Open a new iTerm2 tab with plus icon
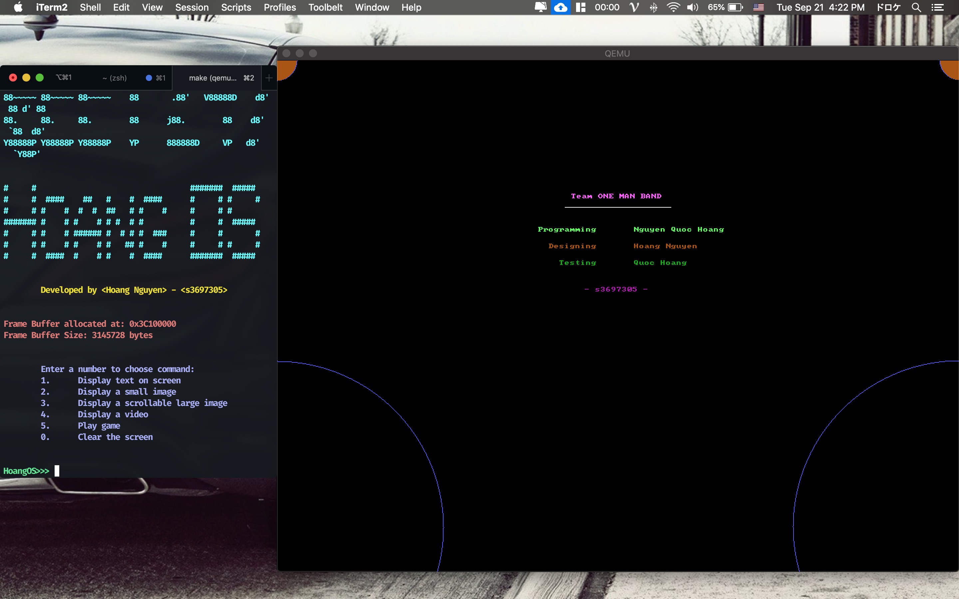The image size is (959, 599). tap(269, 78)
